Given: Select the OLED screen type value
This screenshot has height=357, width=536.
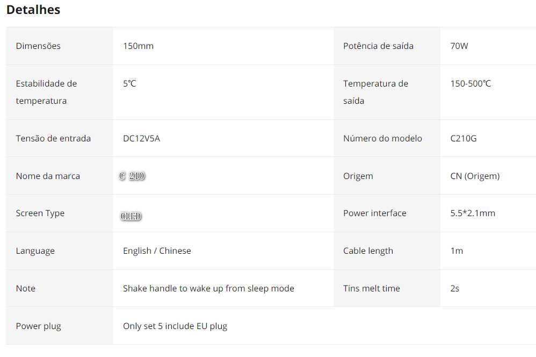Looking at the screenshot, I should pos(131,216).
